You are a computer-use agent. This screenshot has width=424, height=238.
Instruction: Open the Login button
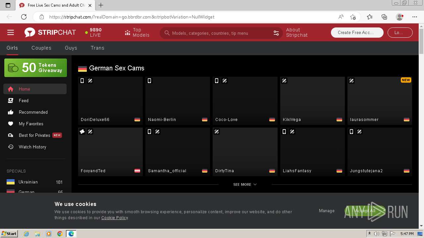pyautogui.click(x=399, y=32)
